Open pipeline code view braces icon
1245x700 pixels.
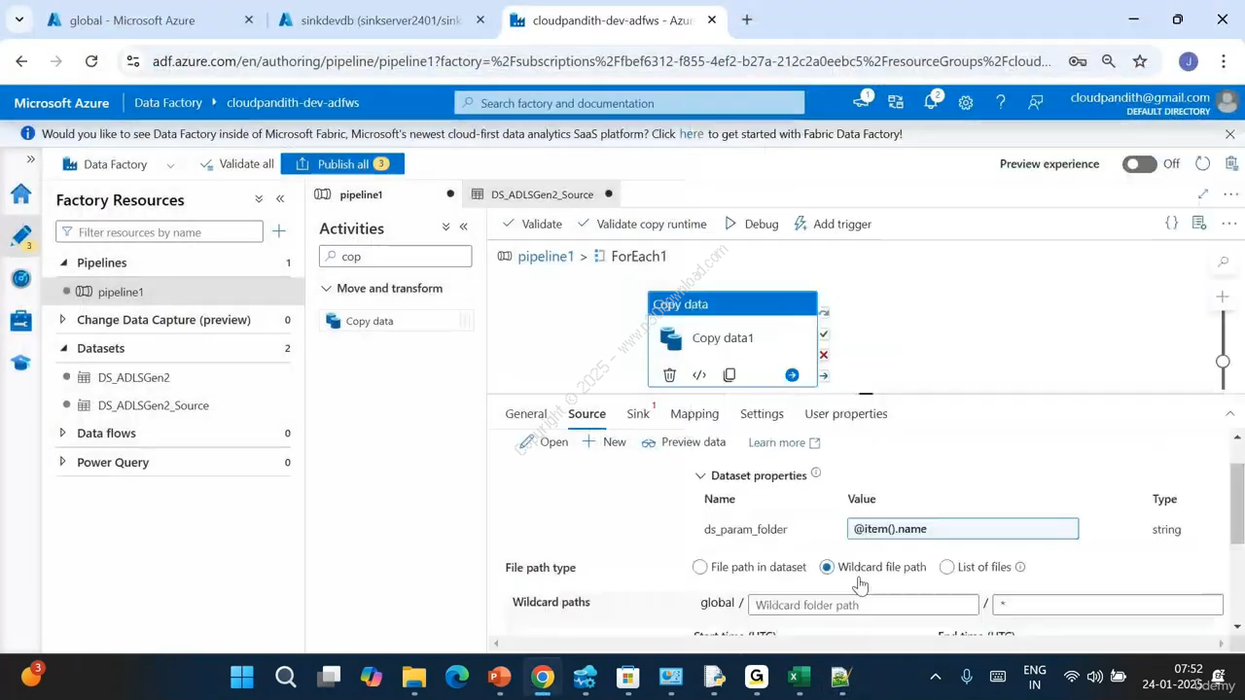point(1172,224)
